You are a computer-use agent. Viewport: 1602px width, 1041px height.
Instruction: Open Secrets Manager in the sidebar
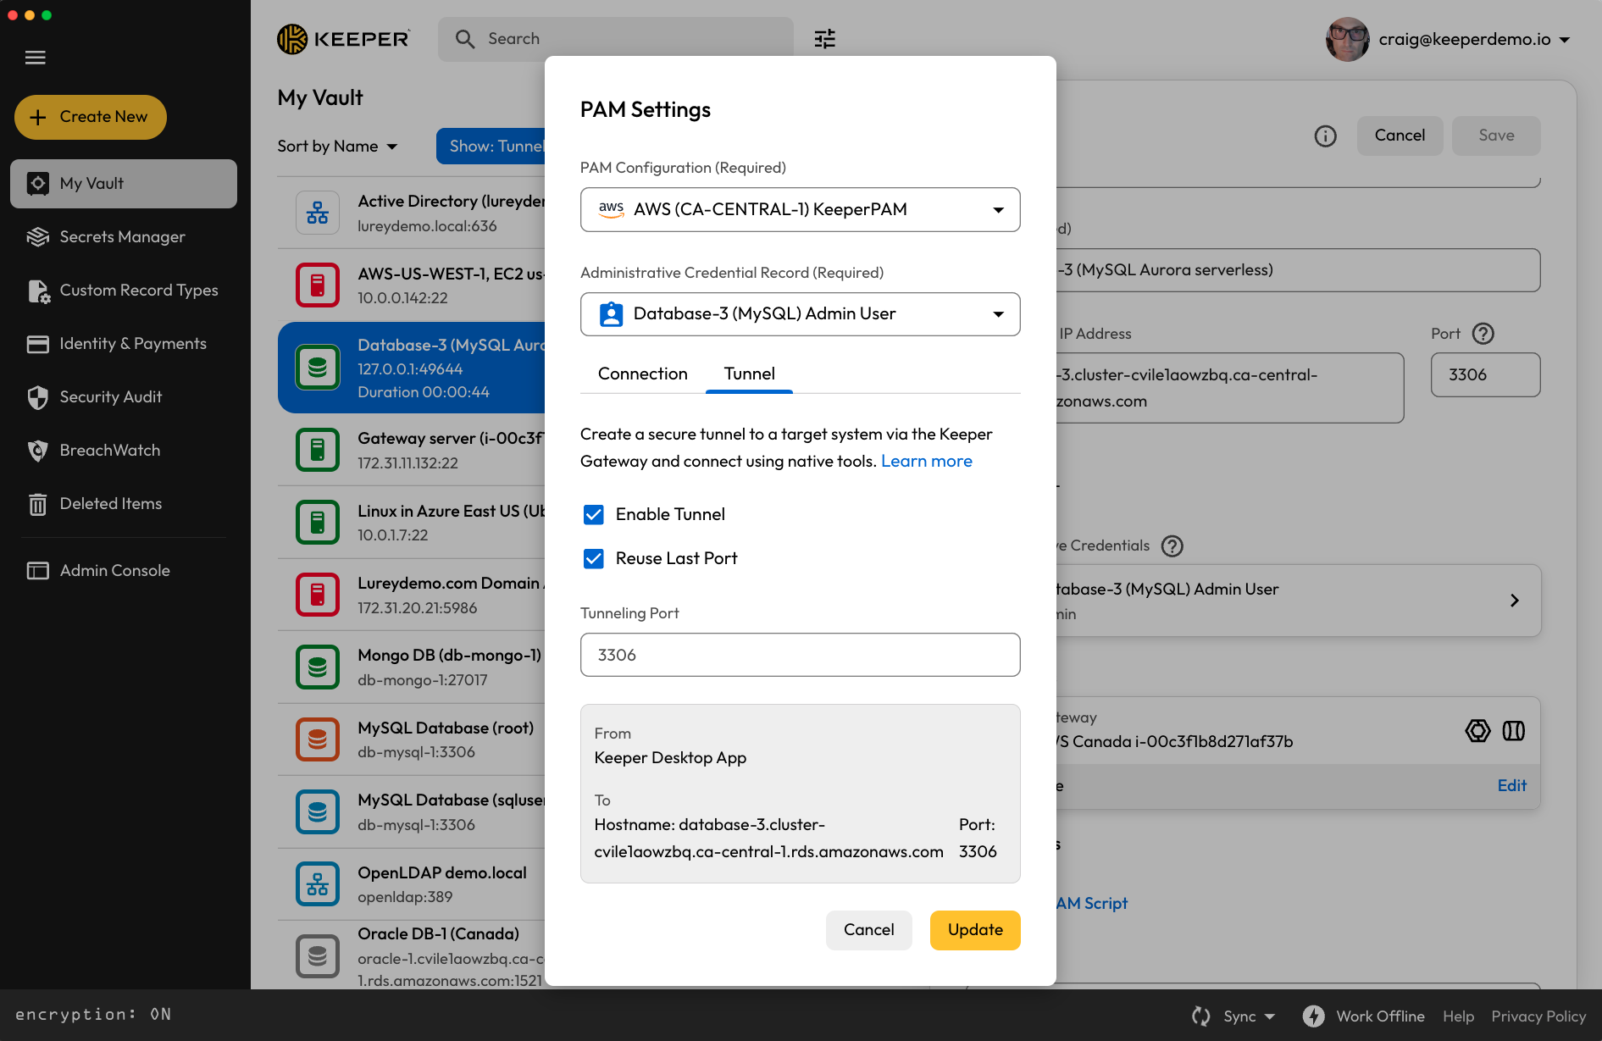pos(122,237)
